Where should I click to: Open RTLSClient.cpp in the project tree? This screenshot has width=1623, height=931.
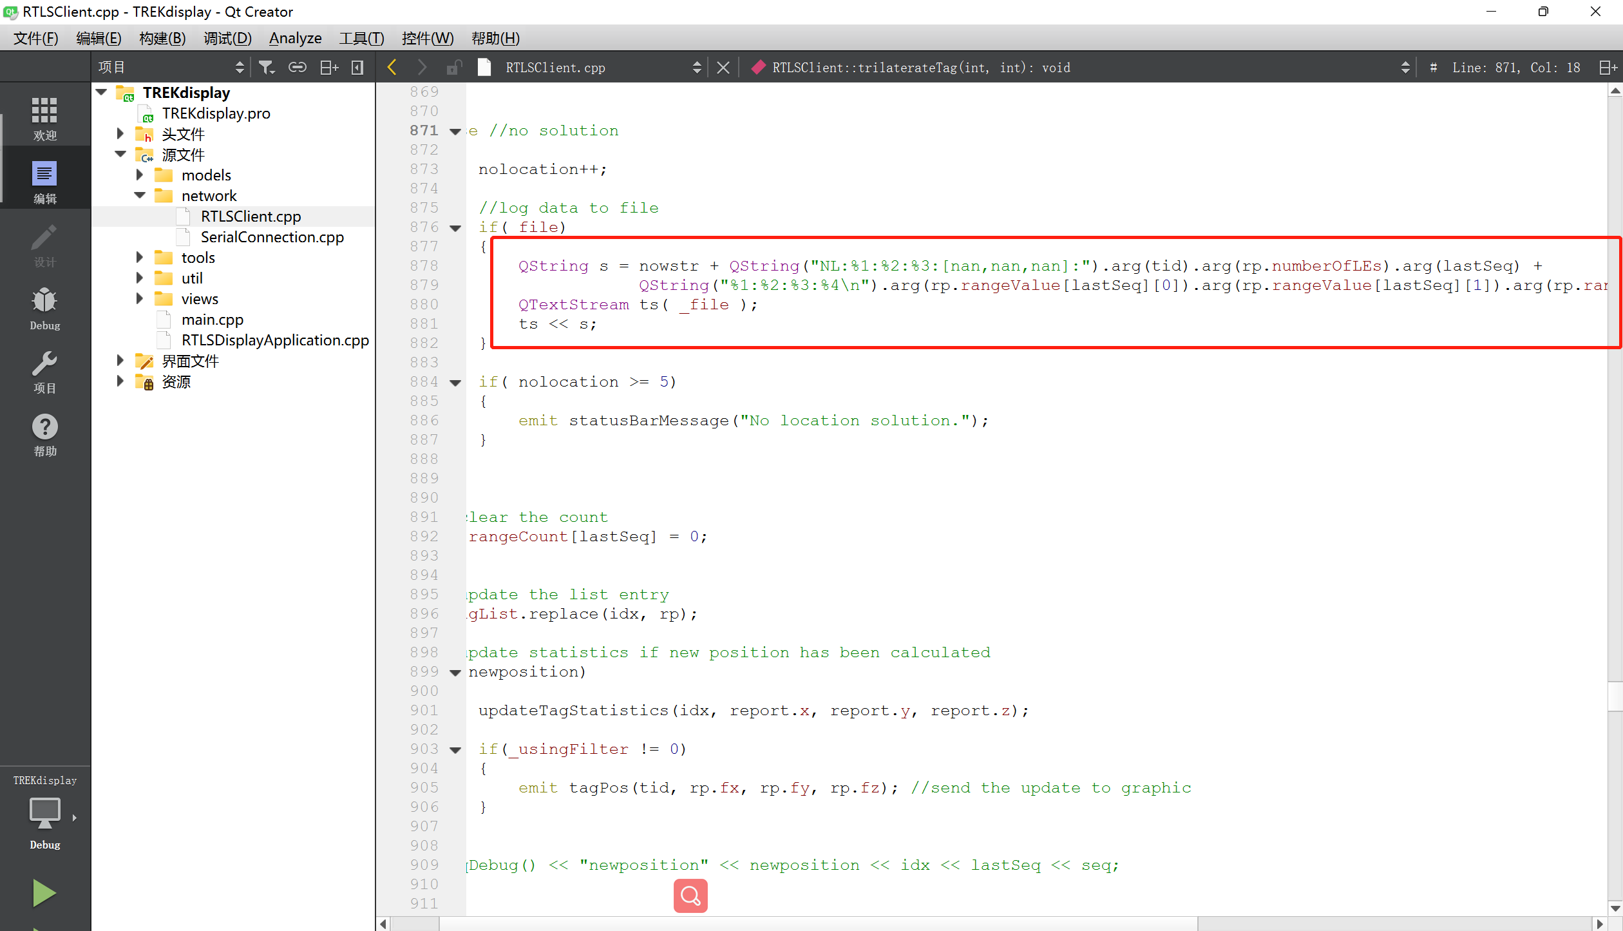[251, 216]
